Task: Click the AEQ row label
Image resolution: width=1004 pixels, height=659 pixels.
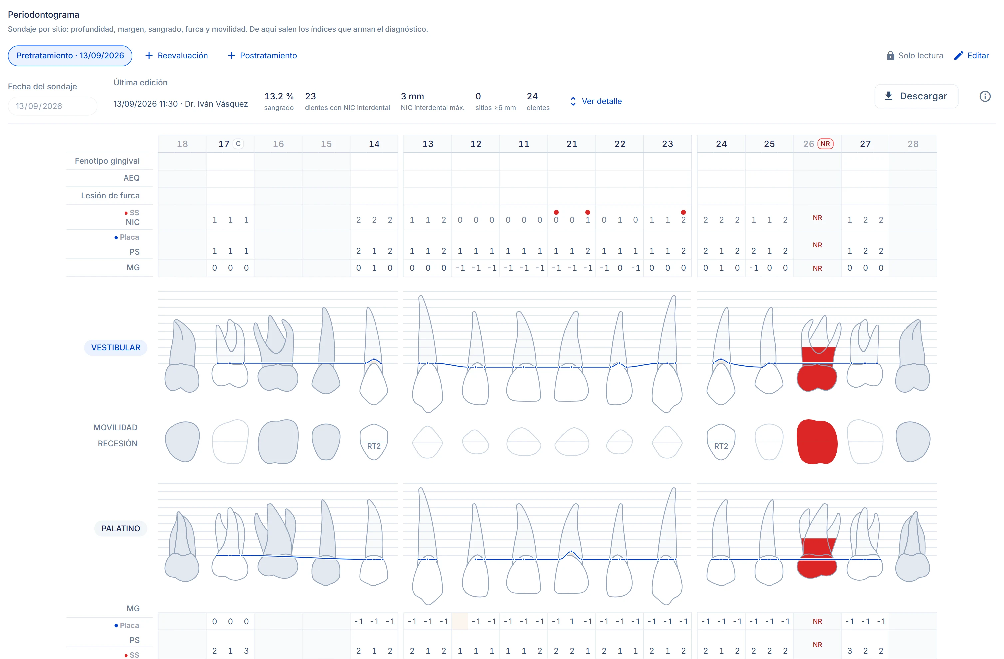Action: pos(131,178)
